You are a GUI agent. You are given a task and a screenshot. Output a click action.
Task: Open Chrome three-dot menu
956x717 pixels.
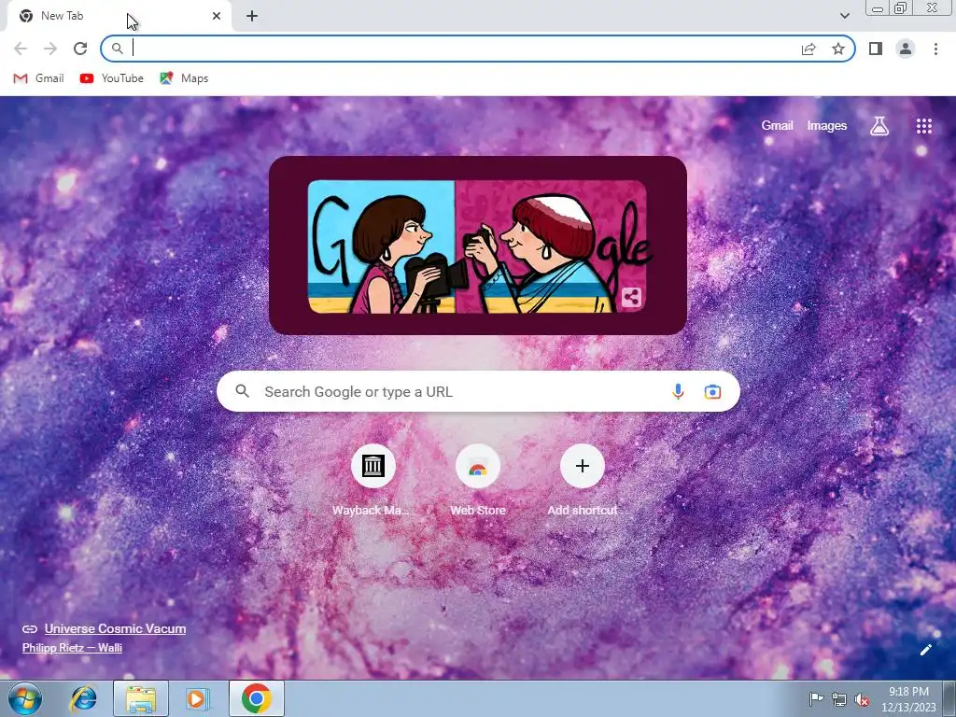pos(935,49)
